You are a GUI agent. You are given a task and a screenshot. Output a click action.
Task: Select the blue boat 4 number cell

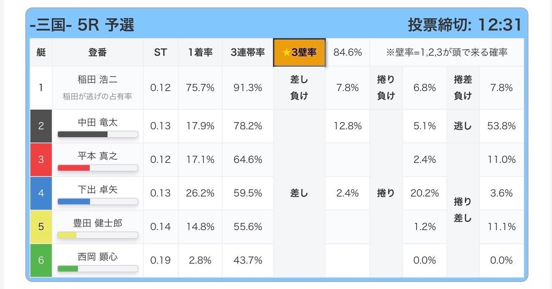coord(41,193)
